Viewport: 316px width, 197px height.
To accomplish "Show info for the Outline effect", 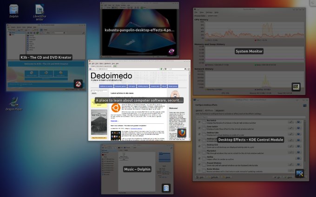I will (298, 158).
